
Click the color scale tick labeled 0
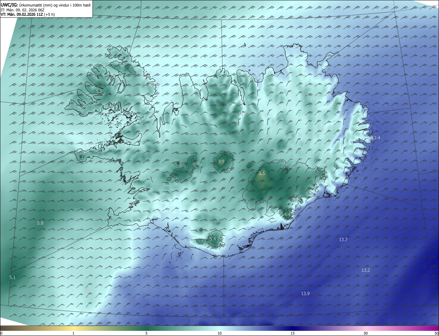pyautogui.click(x=1, y=333)
